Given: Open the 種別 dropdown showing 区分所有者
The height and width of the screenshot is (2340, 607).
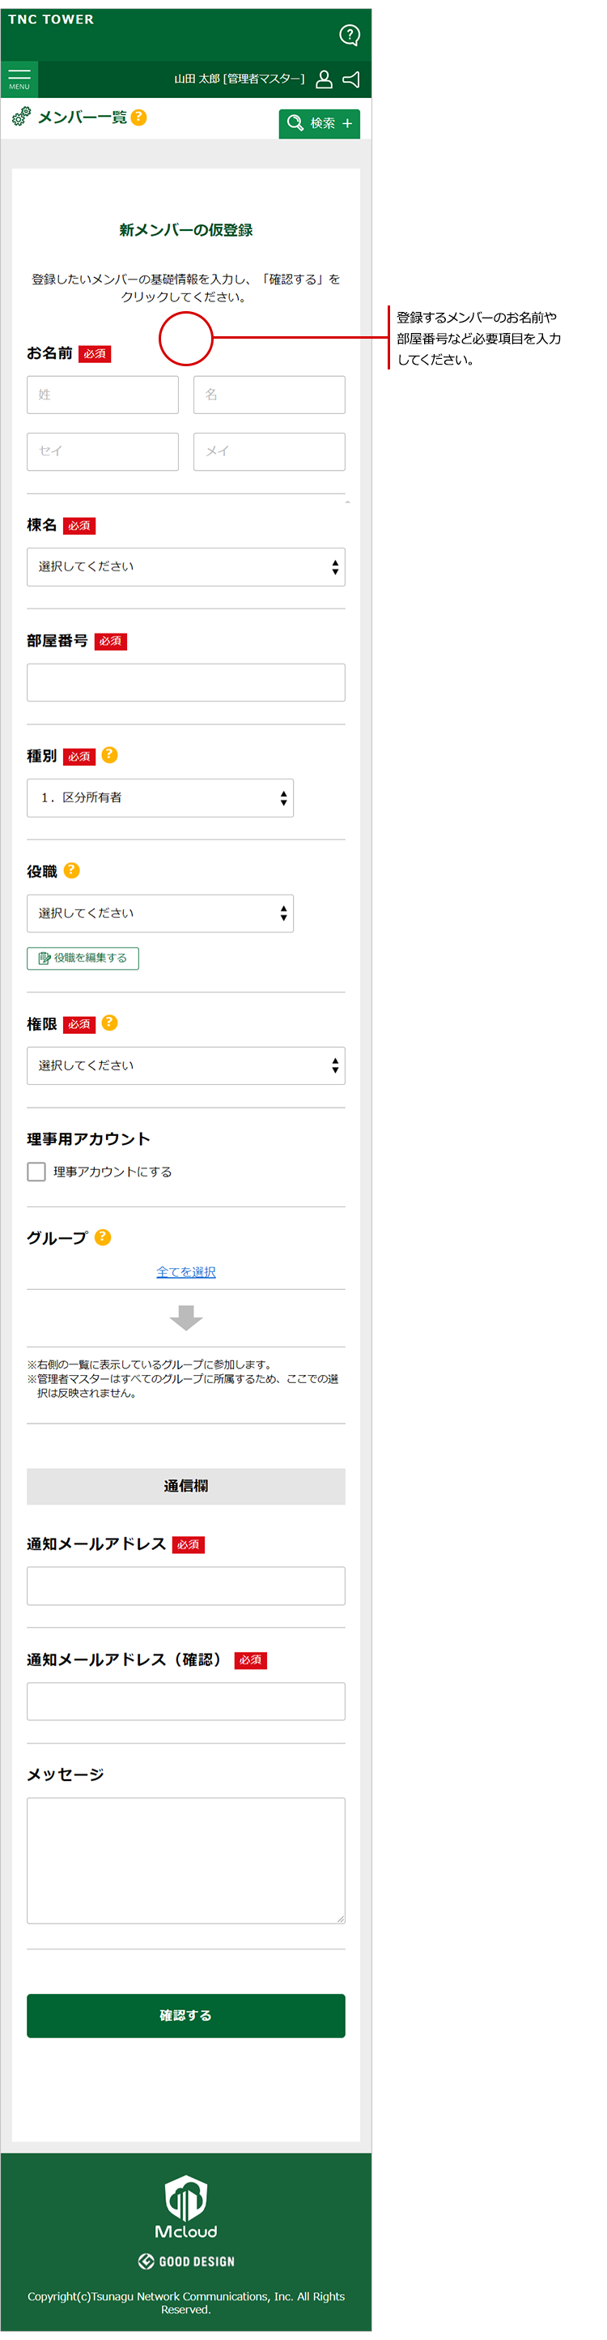Looking at the screenshot, I should [x=159, y=797].
